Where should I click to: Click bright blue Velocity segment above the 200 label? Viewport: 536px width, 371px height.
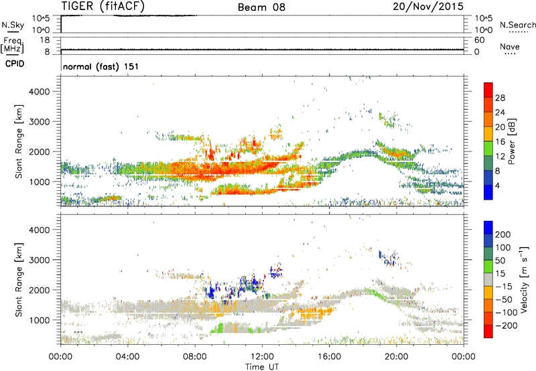(x=488, y=228)
